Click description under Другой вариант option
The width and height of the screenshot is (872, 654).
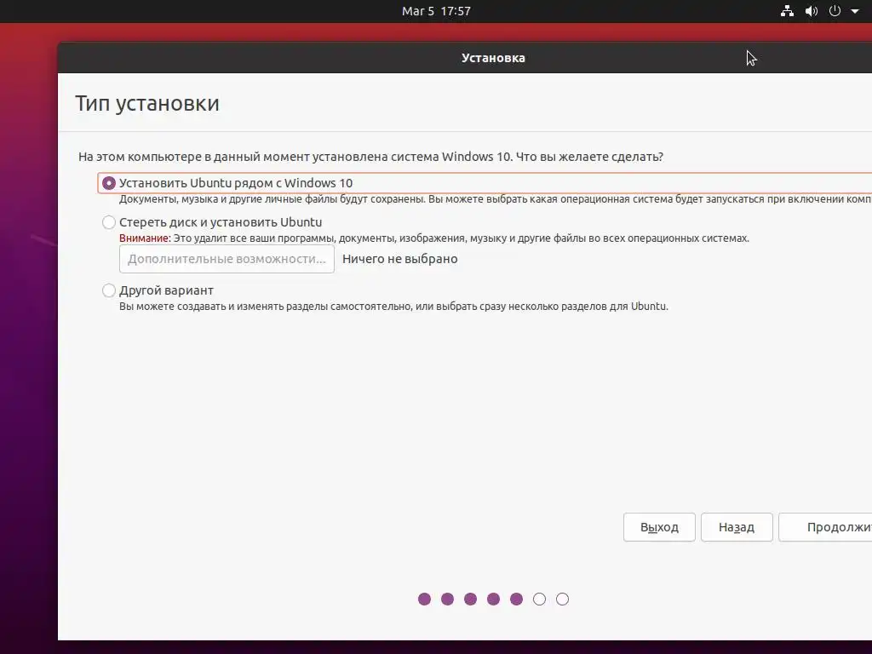pyautogui.click(x=393, y=307)
